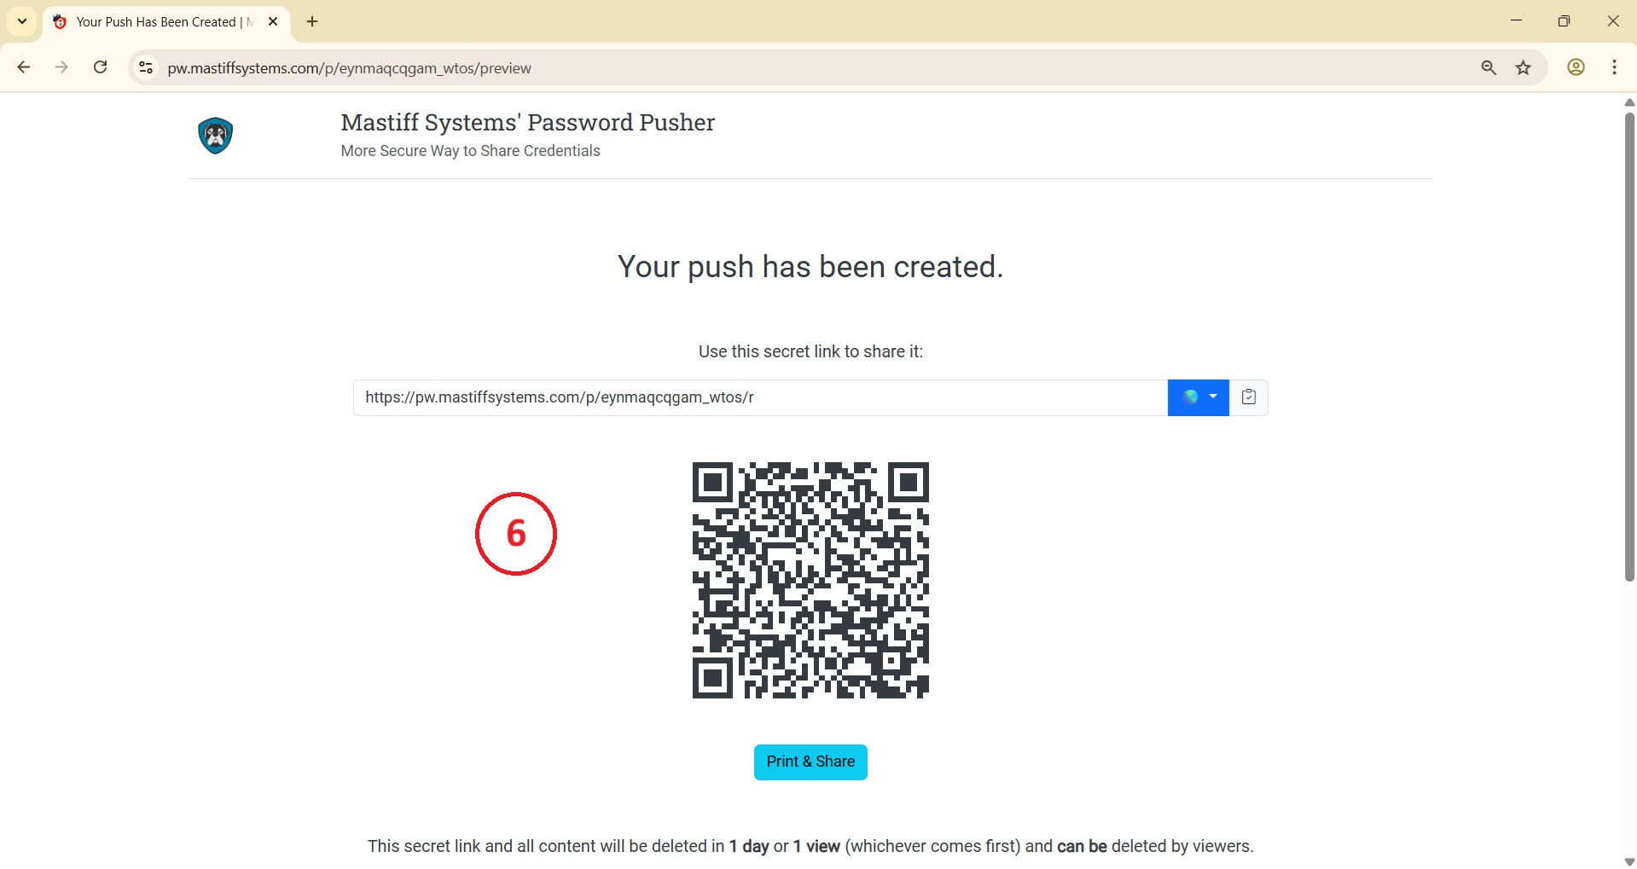Close the 'Your Push Has Been Created' tab

[273, 22]
